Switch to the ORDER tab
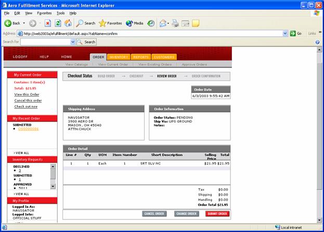The image size is (324, 232). coord(98,57)
